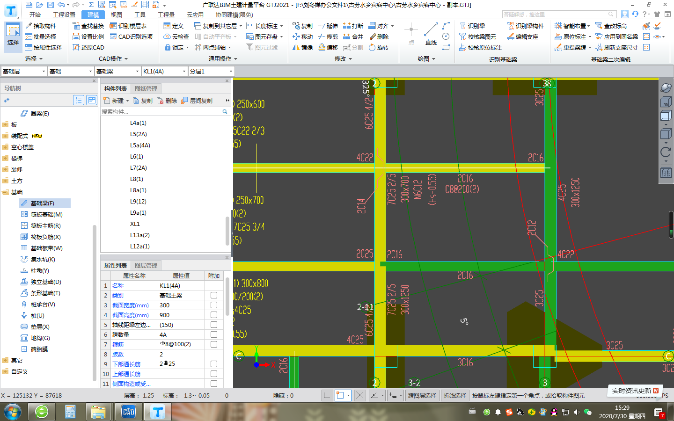The height and width of the screenshot is (421, 674).
Task: Expand the 板 tree node
Action: [5, 124]
